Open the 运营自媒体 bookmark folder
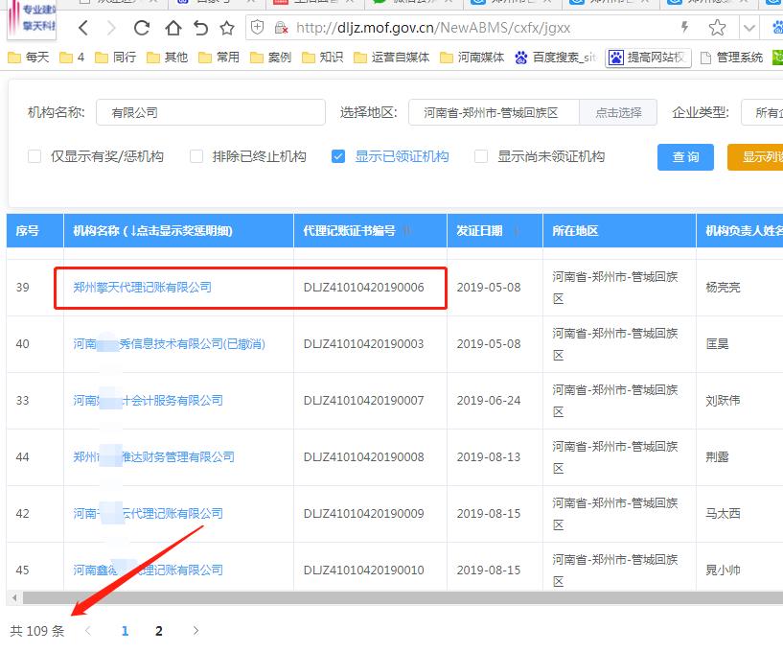Screen dimensions: 783x652 point(391,58)
